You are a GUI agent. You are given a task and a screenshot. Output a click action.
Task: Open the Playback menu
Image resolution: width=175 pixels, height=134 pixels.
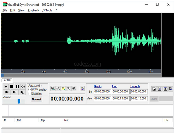click(33, 10)
